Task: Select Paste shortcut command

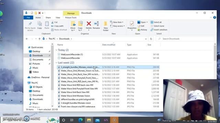Action: (x=59, y=30)
